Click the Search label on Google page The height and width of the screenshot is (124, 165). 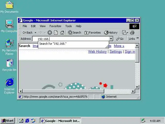pyautogui.click(x=24, y=46)
